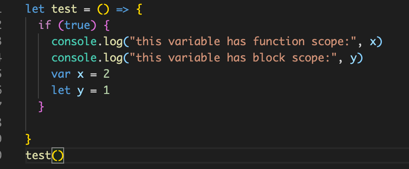Image resolution: width=409 pixels, height=169 pixels.
Task: Click the 'let' keyword on the first line
Action: 35,9
